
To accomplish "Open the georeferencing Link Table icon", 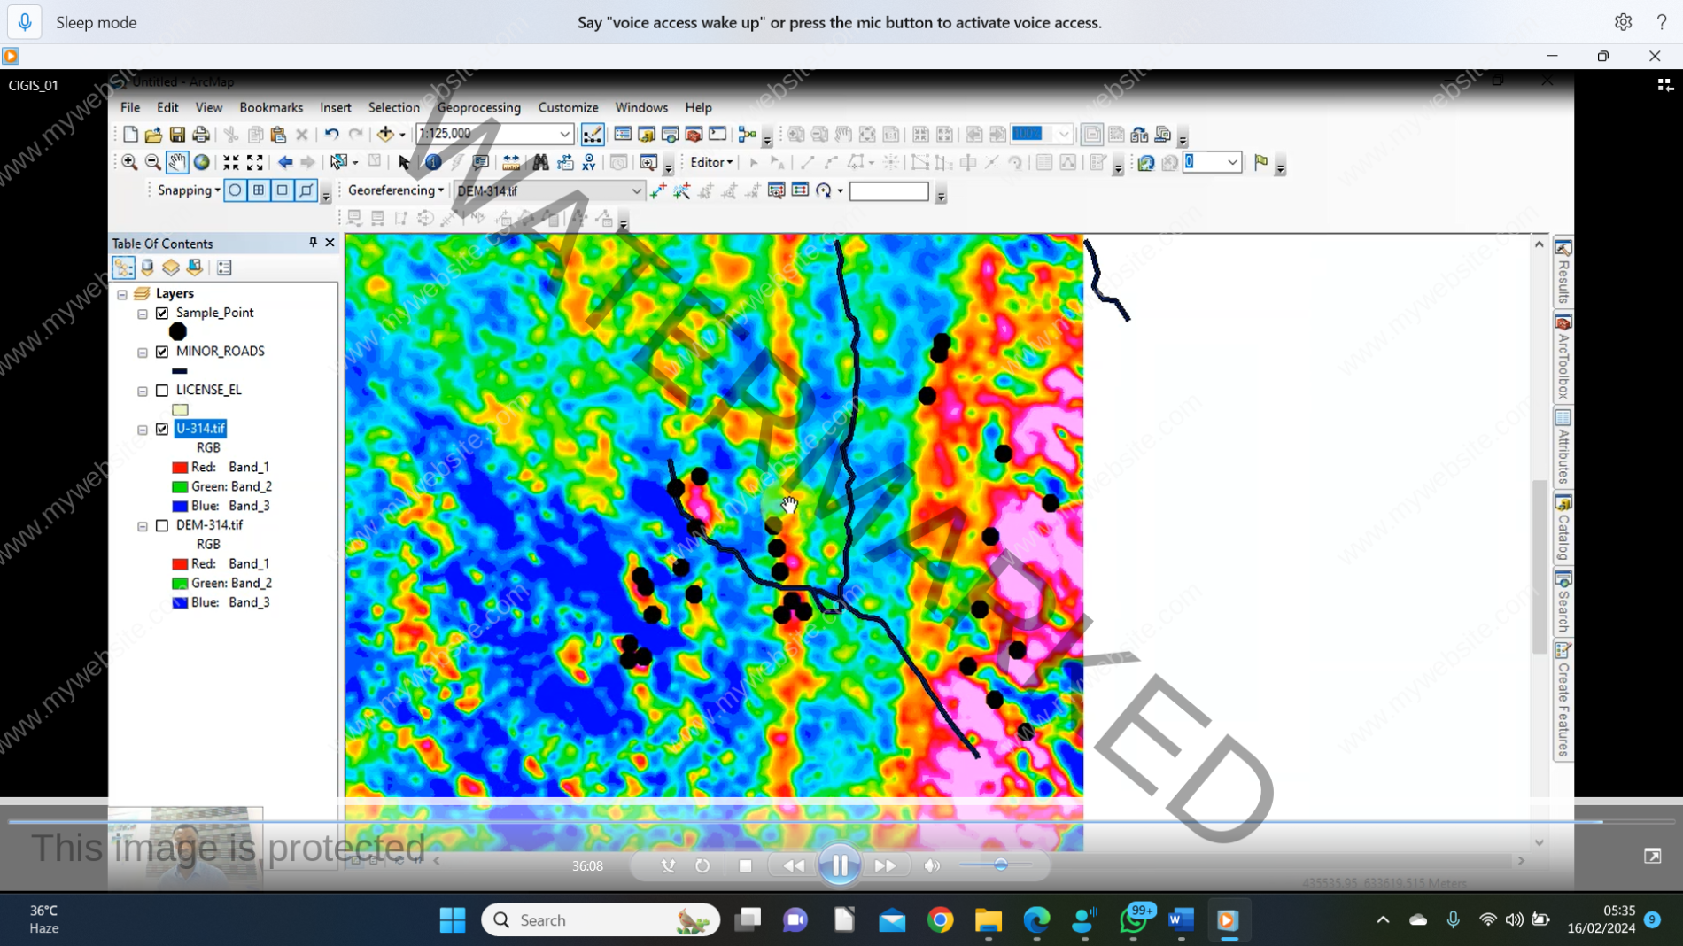I will 800,190.
